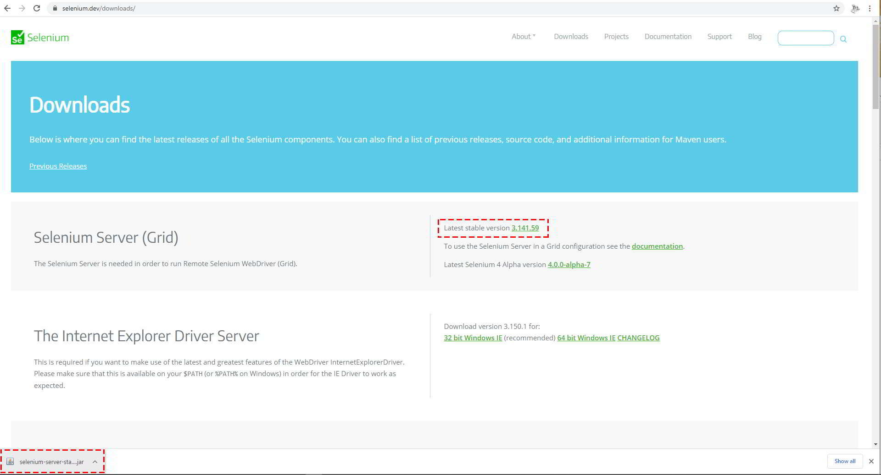Viewport: 881px width, 475px height.
Task: Open Chrome's three-dot menu
Action: pyautogui.click(x=870, y=8)
